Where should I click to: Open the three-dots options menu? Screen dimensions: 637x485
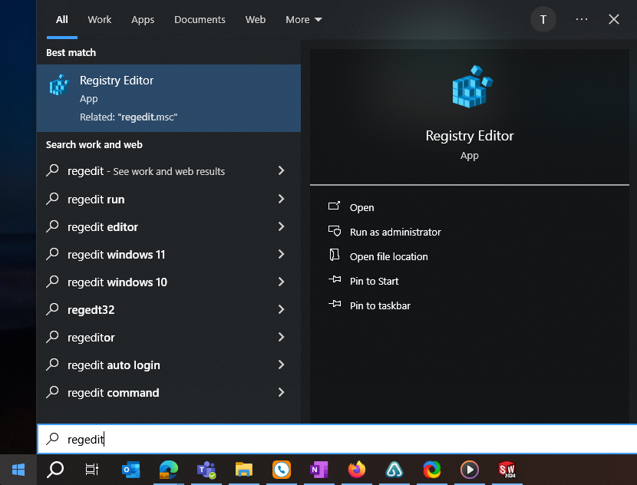coord(581,19)
